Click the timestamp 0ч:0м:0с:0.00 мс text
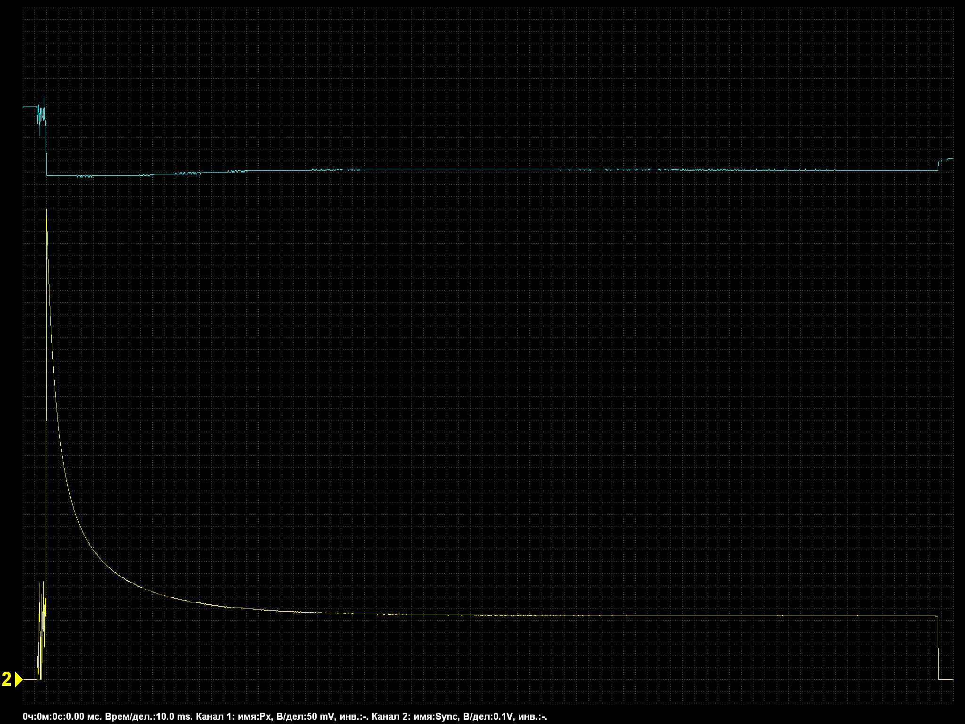The width and height of the screenshot is (965, 724). pos(62,717)
